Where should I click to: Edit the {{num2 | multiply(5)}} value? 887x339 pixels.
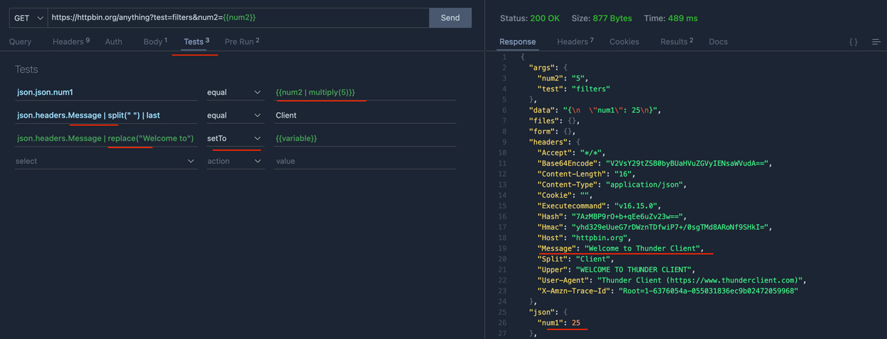pyautogui.click(x=365, y=92)
